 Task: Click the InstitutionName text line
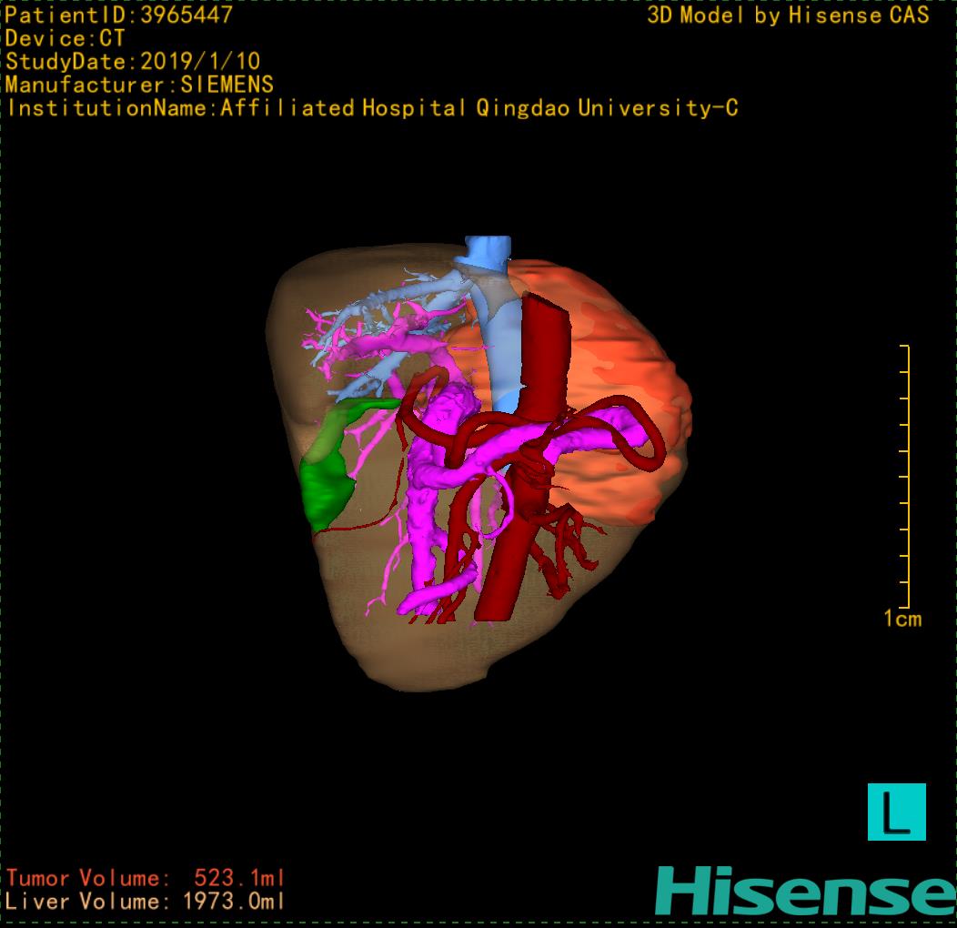(372, 109)
